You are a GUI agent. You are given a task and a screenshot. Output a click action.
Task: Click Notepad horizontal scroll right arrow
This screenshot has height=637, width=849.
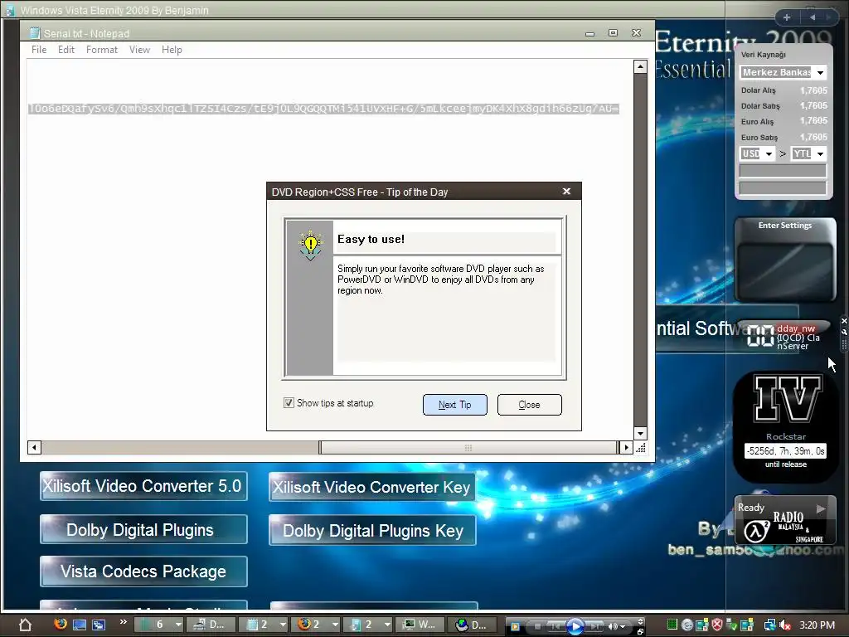click(627, 447)
